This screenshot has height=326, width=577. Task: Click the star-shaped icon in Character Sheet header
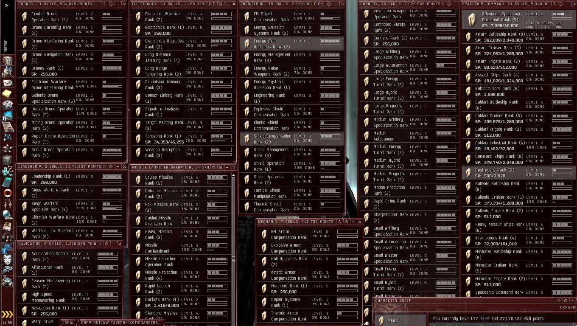tap(559, 301)
